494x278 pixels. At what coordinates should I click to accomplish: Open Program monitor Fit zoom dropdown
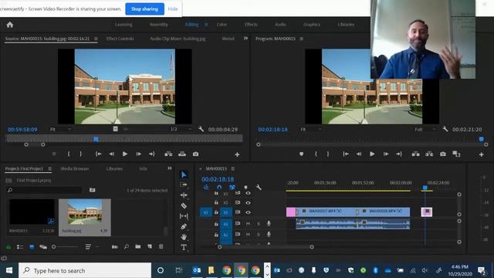[310, 129]
